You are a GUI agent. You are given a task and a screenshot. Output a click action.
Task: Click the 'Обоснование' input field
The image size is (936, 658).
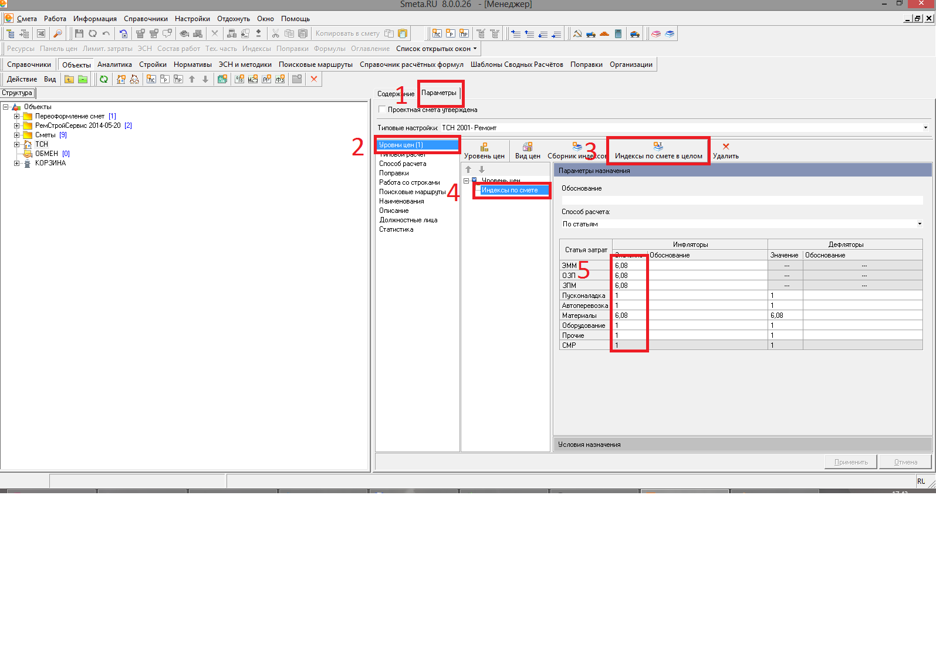tap(742, 200)
